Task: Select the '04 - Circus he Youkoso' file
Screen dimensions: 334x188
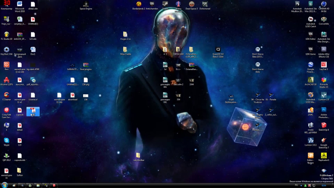Action: [x=258, y=97]
